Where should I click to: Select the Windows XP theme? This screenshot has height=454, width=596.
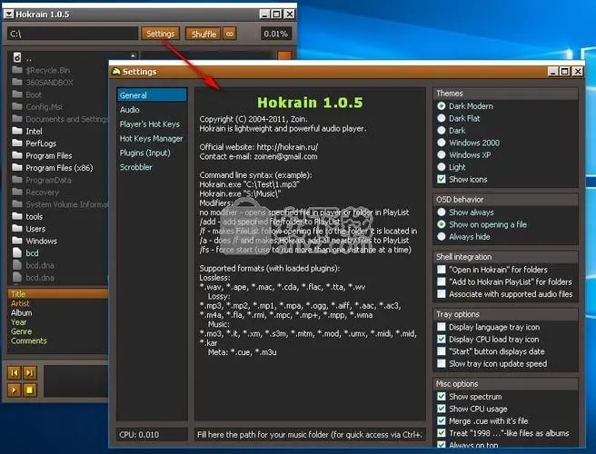coord(464,154)
